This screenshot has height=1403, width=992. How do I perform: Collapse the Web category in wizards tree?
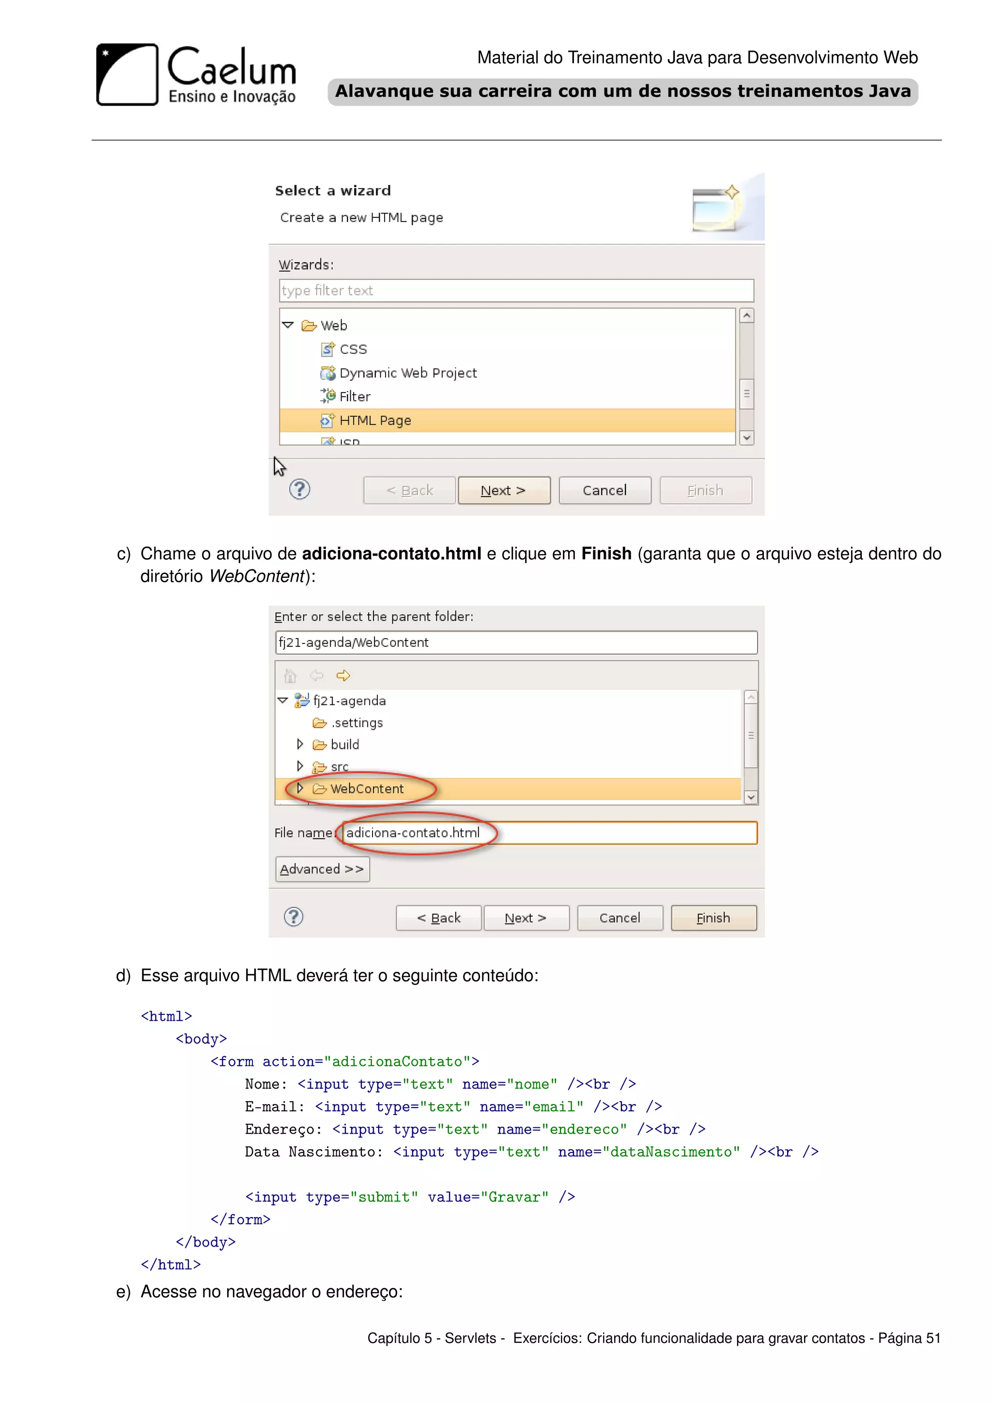tap(288, 325)
